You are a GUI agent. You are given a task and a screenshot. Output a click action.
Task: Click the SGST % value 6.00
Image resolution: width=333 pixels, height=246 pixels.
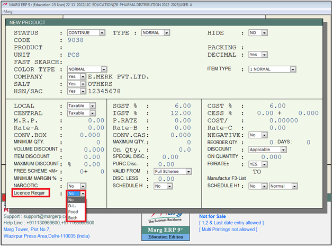[183, 106]
